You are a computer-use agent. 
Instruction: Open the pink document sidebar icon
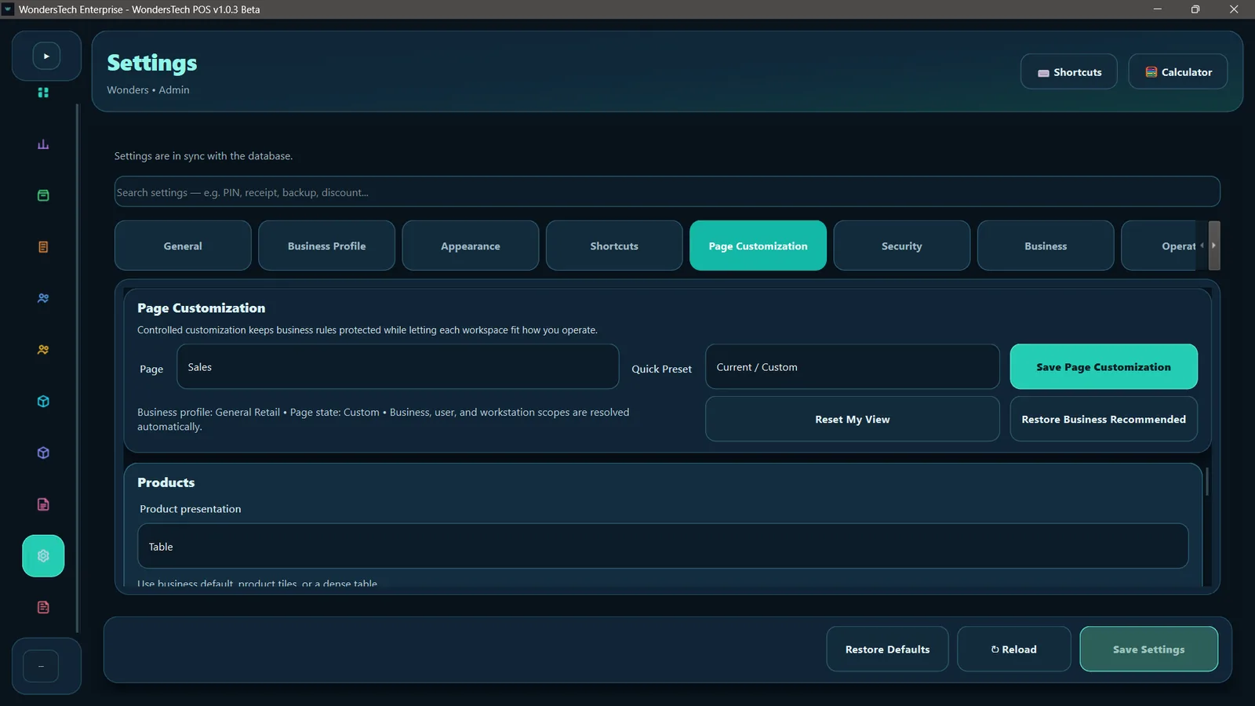point(43,504)
